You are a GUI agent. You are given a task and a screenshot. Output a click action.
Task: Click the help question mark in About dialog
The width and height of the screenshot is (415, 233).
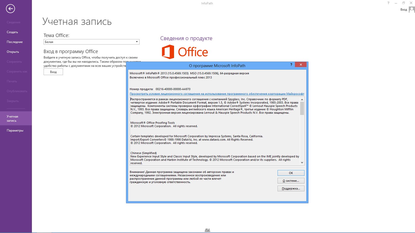291,64
